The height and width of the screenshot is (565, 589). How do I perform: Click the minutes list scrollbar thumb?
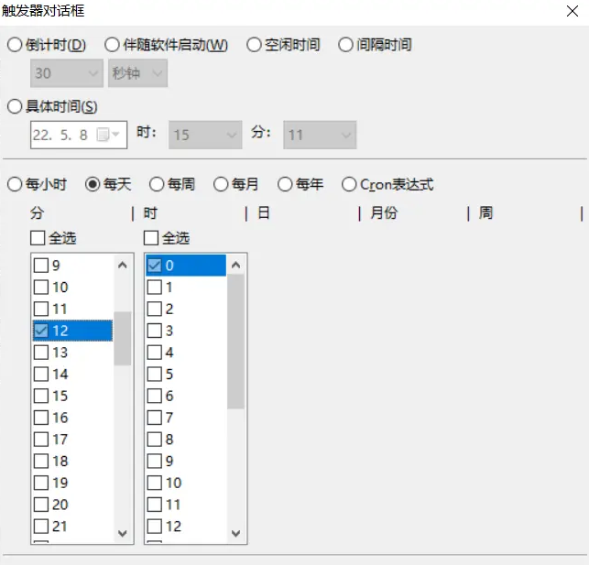[x=123, y=339]
